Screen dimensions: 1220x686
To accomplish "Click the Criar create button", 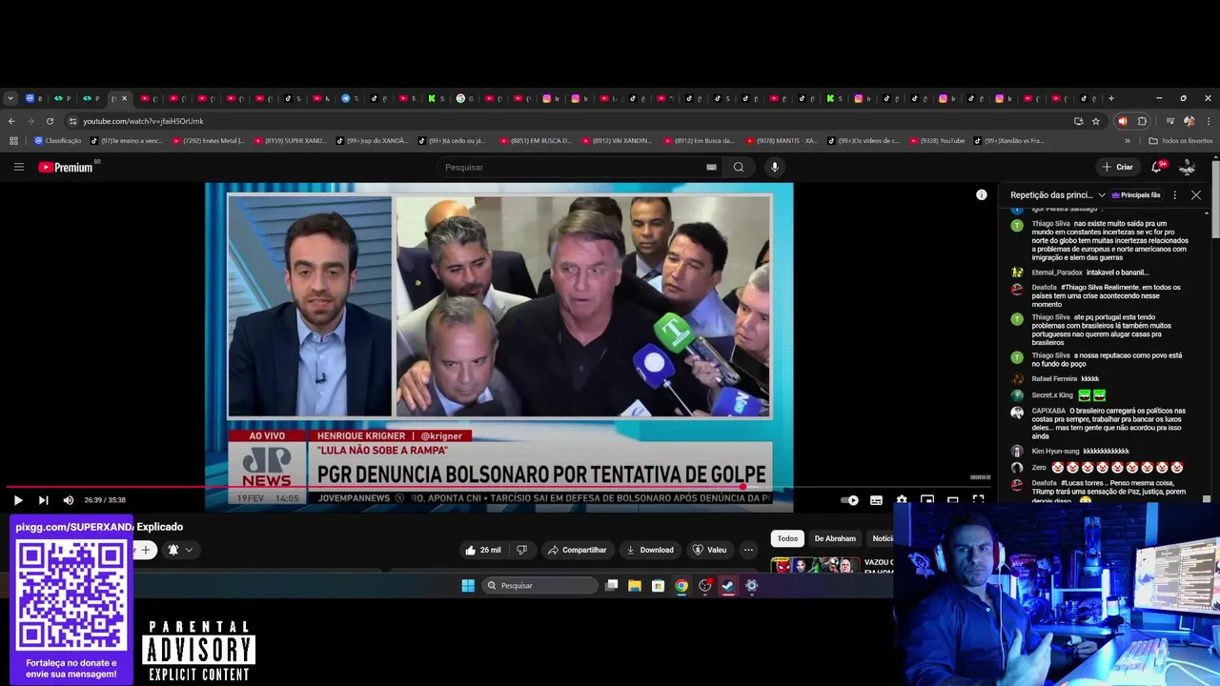I will [1118, 167].
